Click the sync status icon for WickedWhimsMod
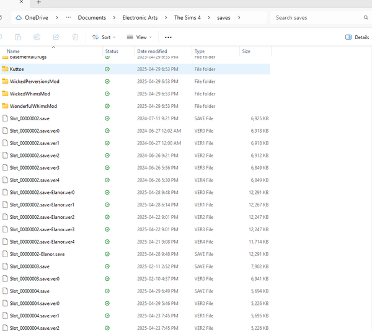The image size is (372, 331). (107, 94)
